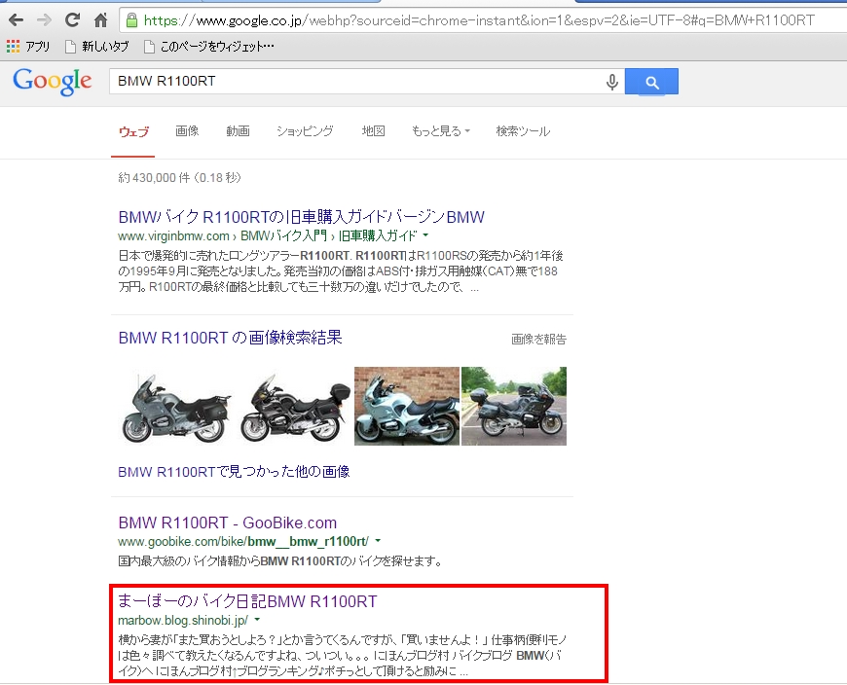This screenshot has width=847, height=685.
Task: Open second dark motorcycle thumbnail
Action: [x=295, y=407]
